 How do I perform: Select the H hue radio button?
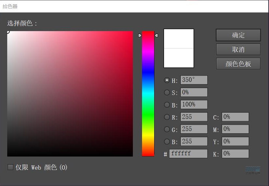pyautogui.click(x=167, y=80)
